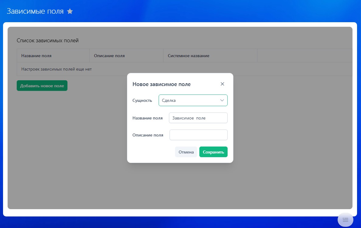Click the Добавить новое поле button

(x=42, y=86)
